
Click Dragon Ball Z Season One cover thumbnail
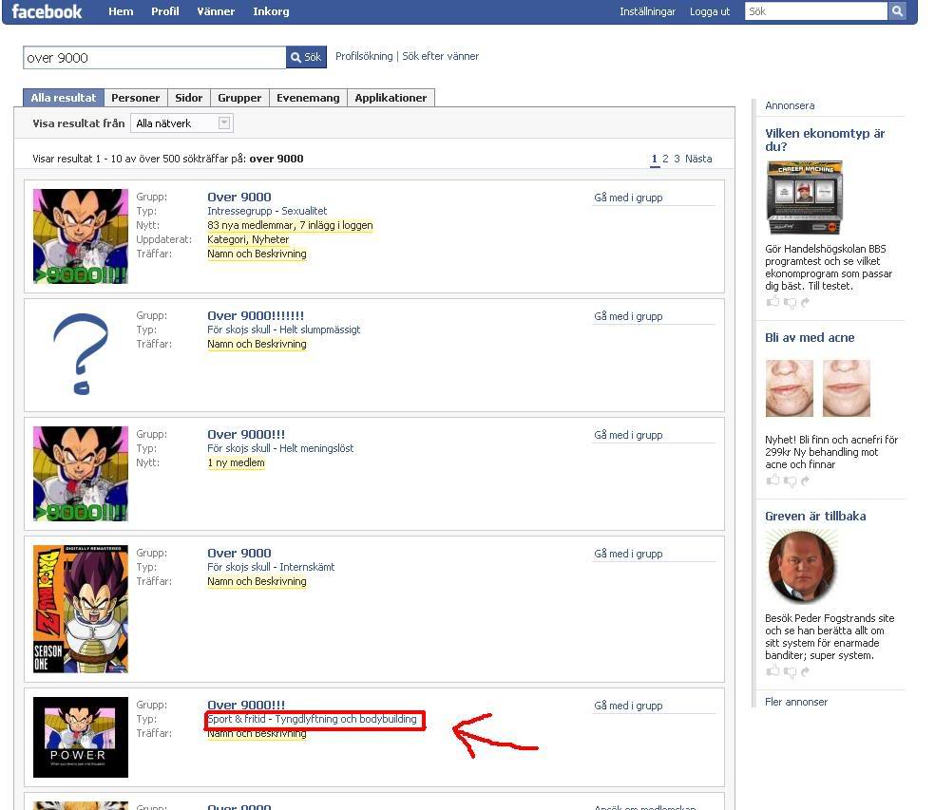[81, 609]
